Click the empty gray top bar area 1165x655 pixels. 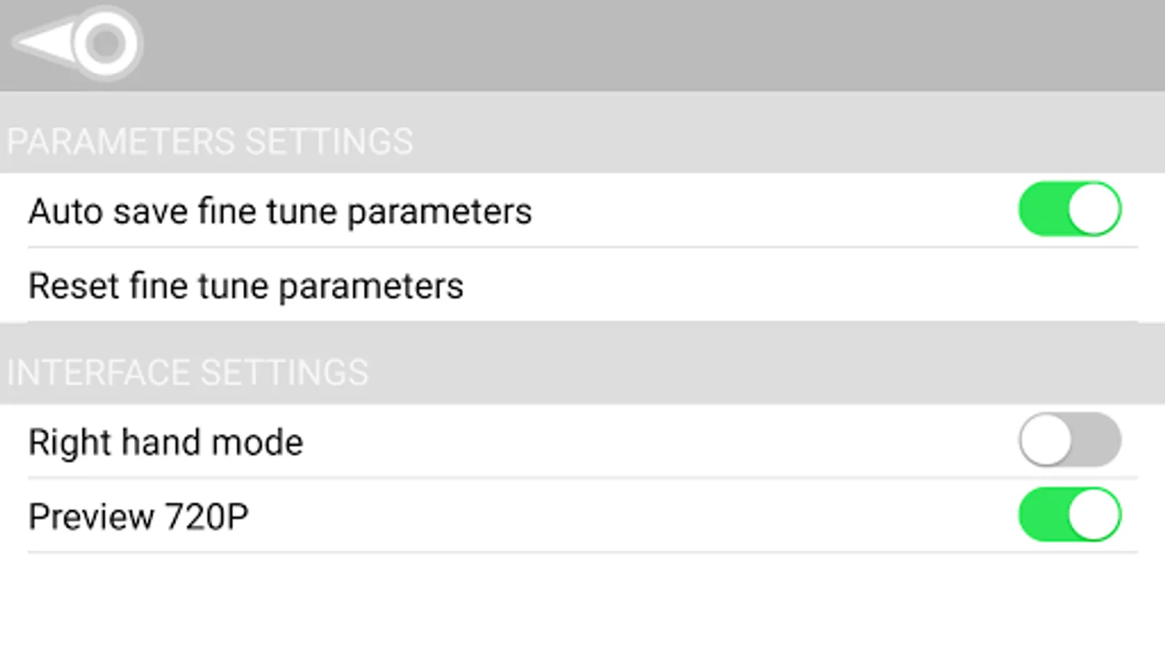click(x=655, y=44)
